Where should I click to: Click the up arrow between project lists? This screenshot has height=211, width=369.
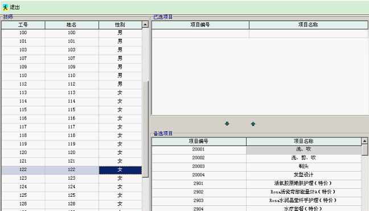click(x=253, y=124)
